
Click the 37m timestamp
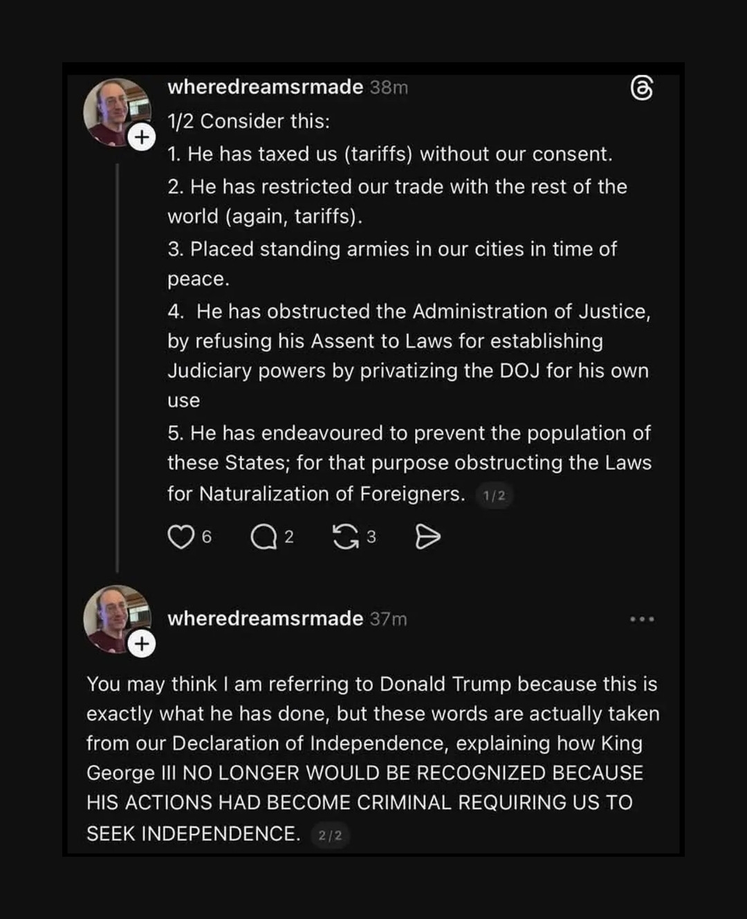pyautogui.click(x=388, y=619)
